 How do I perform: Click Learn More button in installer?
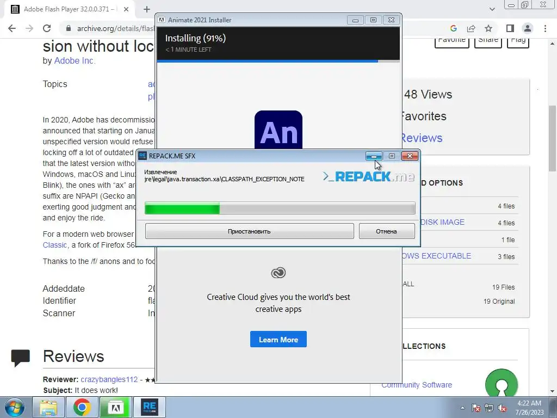278,340
